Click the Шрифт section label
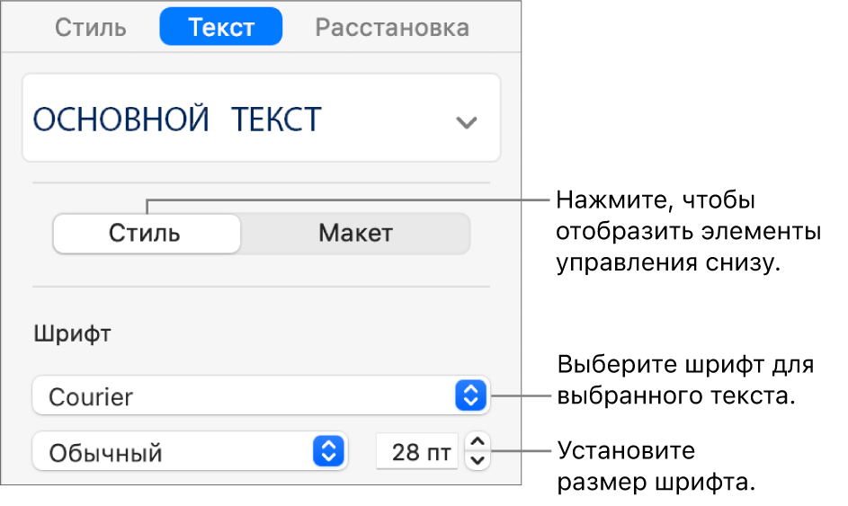The width and height of the screenshot is (848, 506). point(73,333)
